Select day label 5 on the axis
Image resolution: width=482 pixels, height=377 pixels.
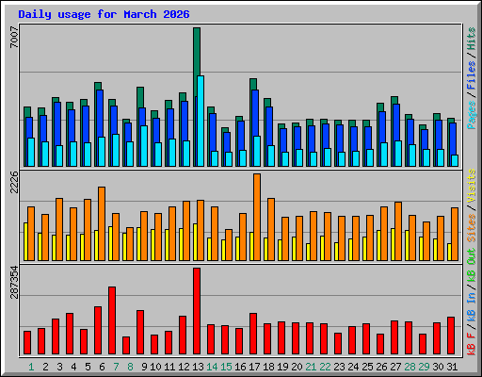[x=88, y=367]
